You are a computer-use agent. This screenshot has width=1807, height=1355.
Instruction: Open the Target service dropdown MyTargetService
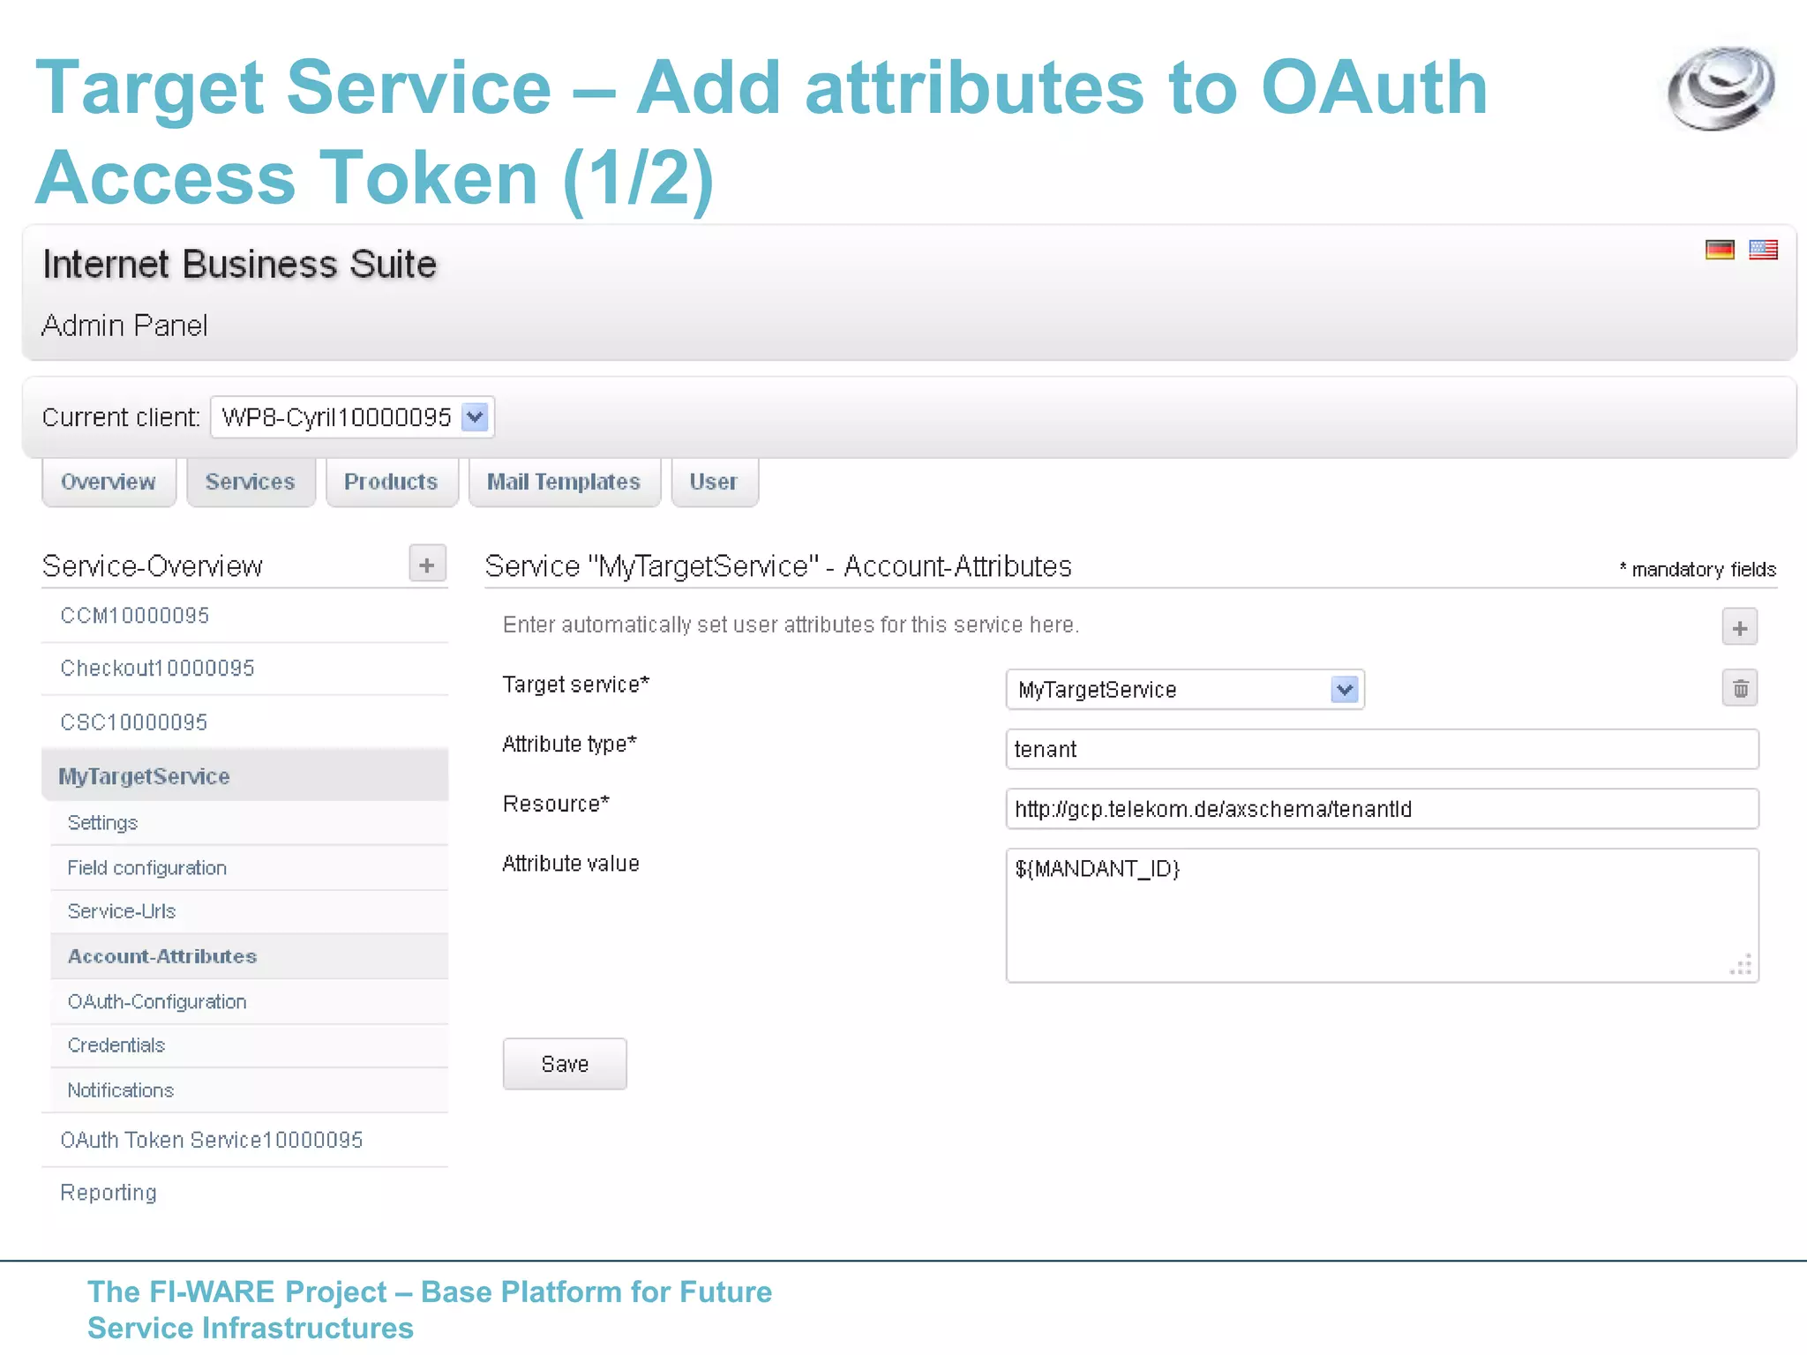(x=1184, y=689)
